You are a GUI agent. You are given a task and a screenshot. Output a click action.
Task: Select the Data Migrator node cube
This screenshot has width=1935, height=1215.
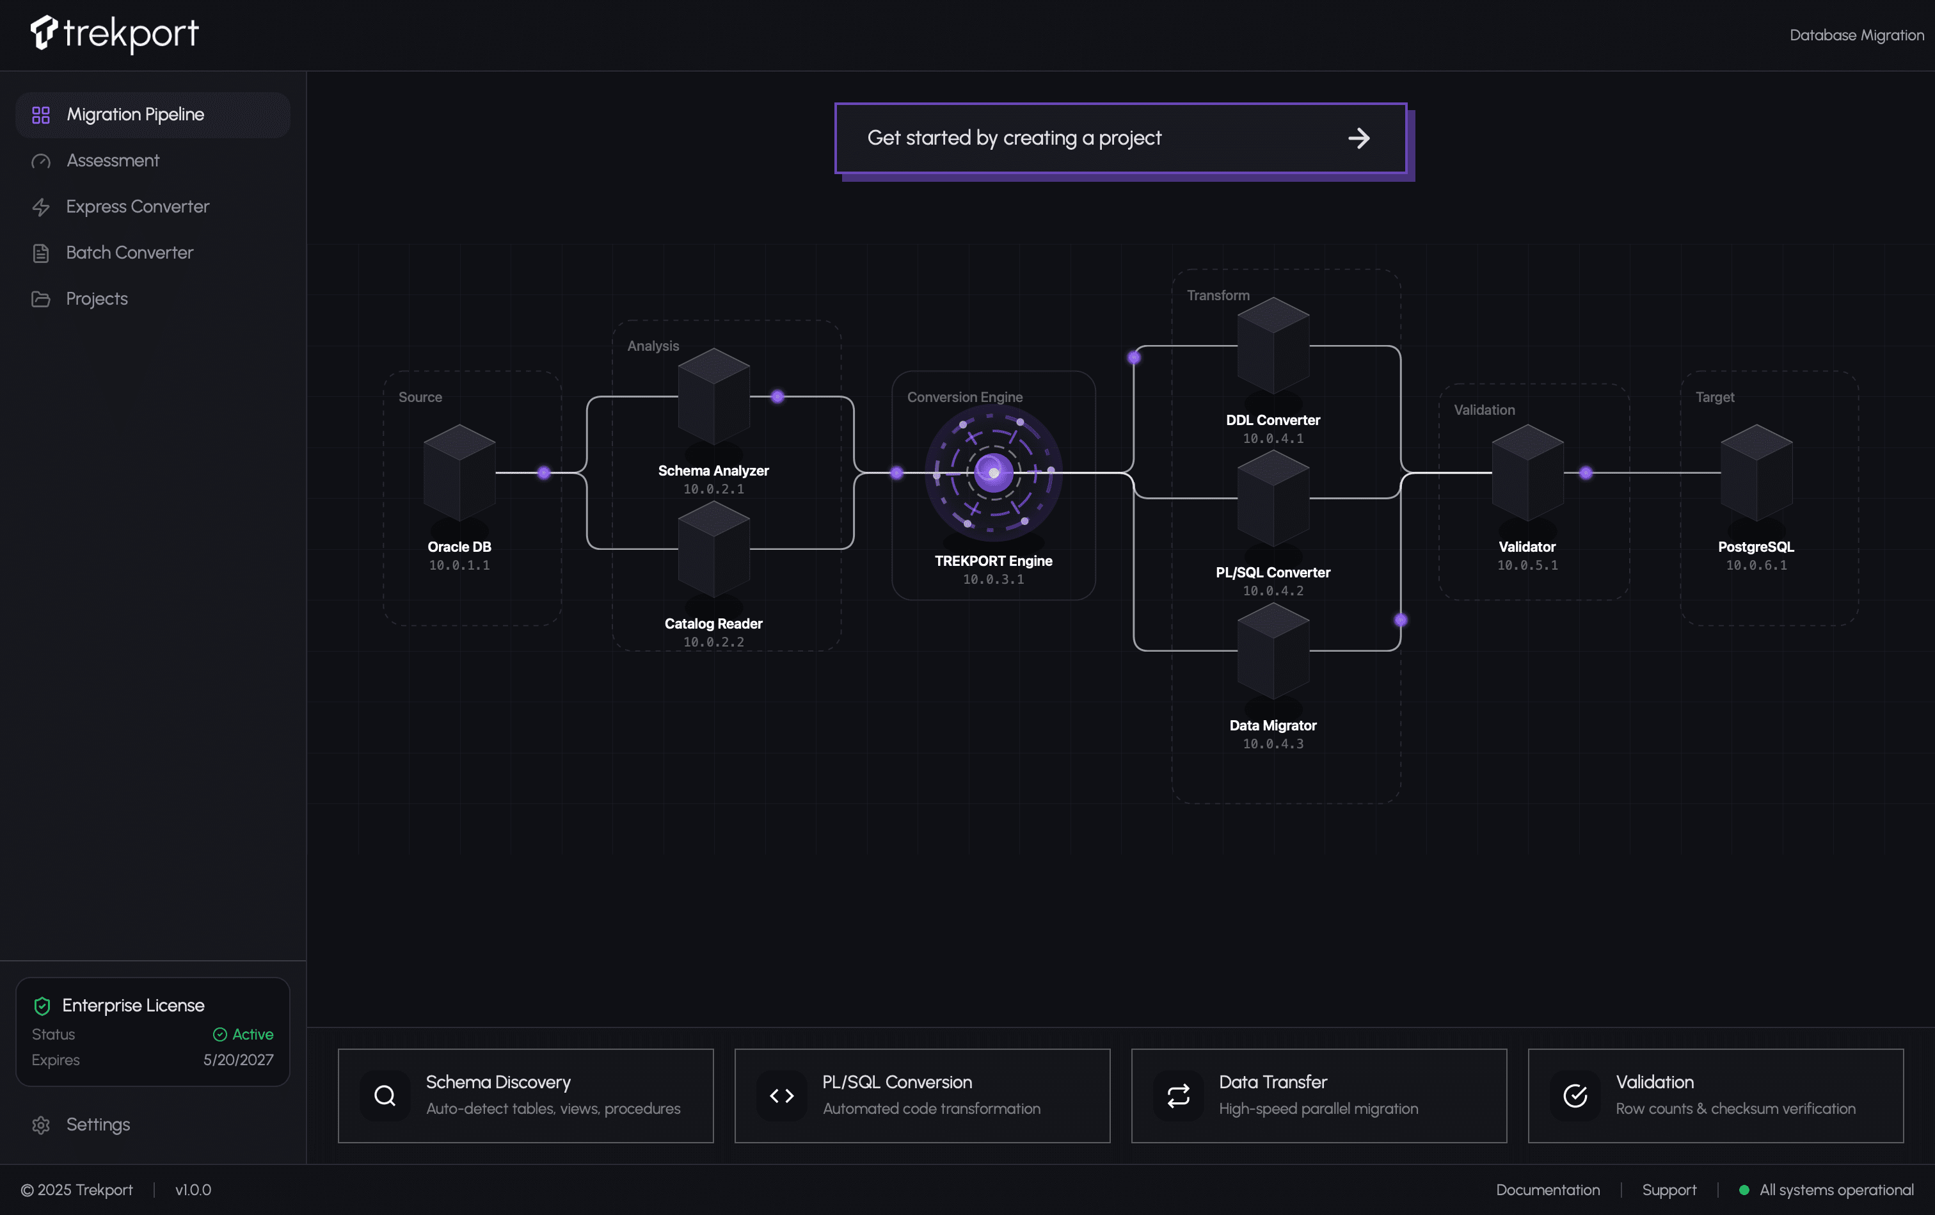[x=1273, y=651]
